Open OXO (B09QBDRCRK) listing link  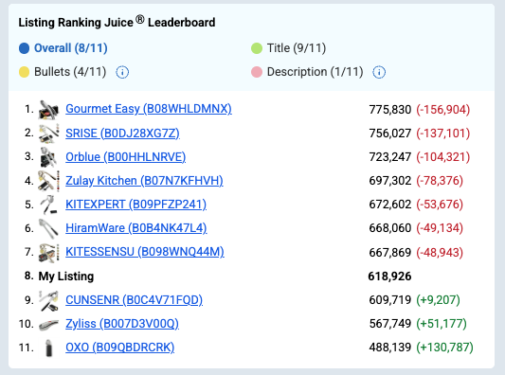[119, 348]
